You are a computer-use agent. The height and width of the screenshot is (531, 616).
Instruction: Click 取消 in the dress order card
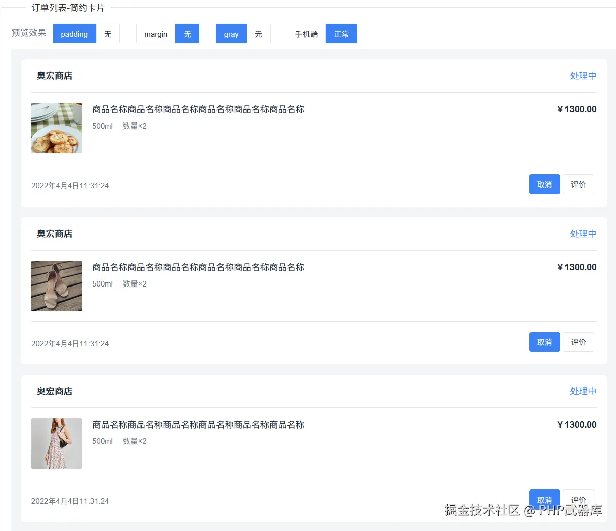pos(545,500)
